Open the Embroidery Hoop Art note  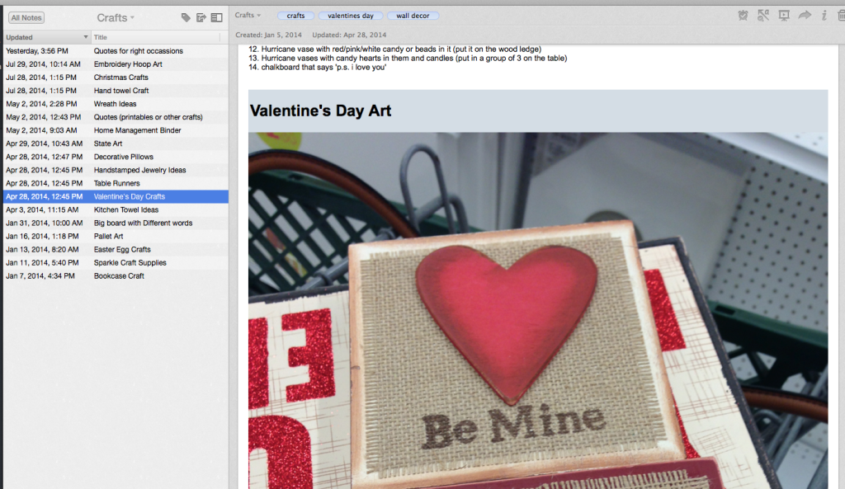[x=128, y=64]
